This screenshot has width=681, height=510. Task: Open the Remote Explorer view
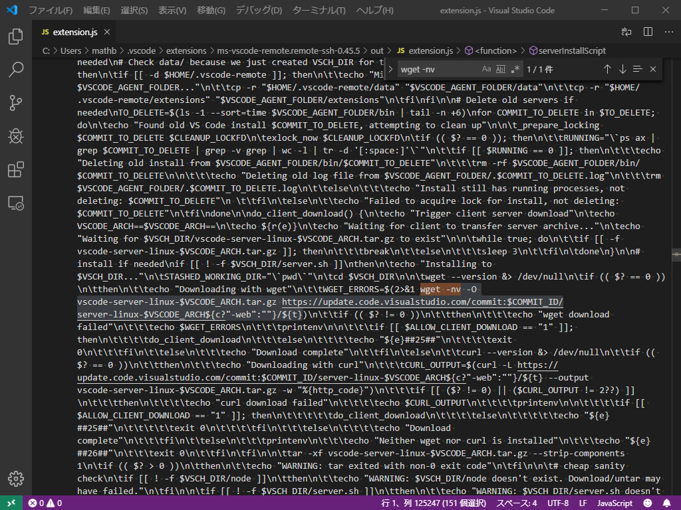[16, 203]
